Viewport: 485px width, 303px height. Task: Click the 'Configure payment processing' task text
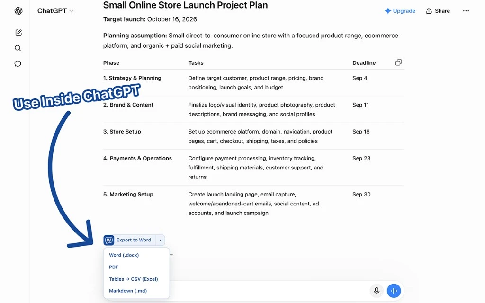pos(256,168)
